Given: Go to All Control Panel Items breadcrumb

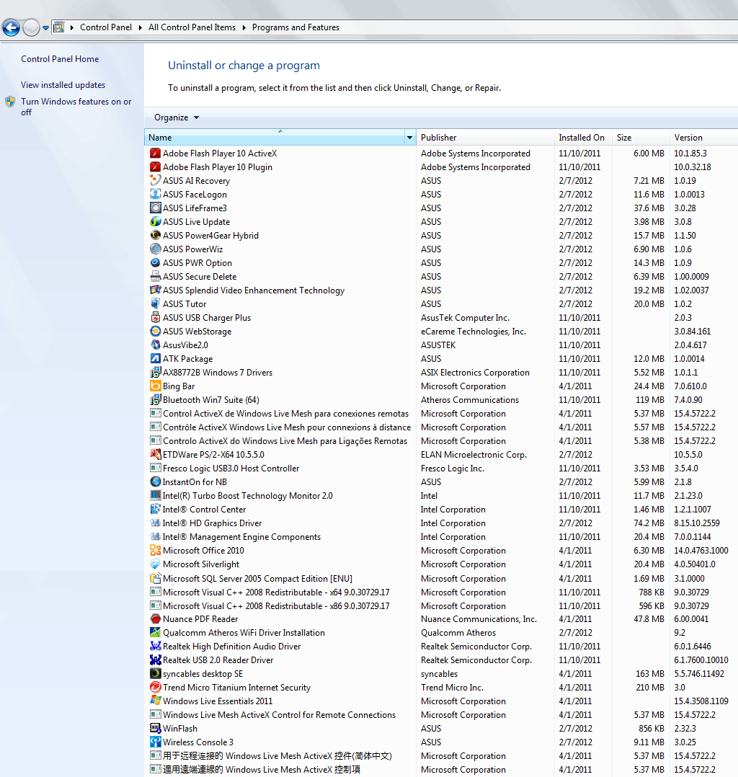Looking at the screenshot, I should pyautogui.click(x=192, y=27).
